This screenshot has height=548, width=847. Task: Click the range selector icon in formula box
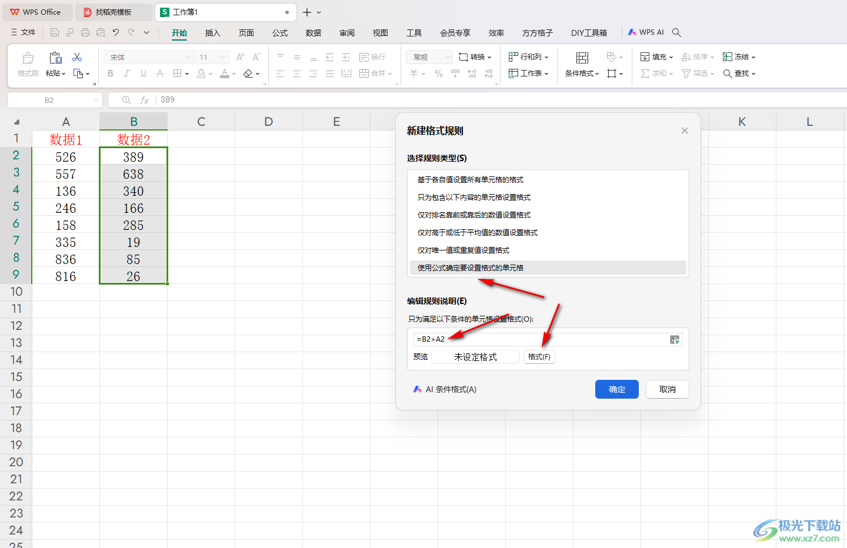point(675,339)
